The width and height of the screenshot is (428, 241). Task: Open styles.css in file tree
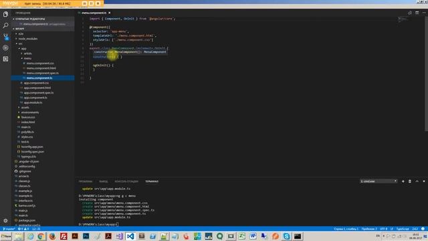click(x=27, y=137)
